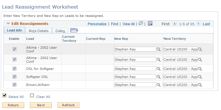This screenshot has width=221, height=110.
Task: Jump to Last rows link
Action: pyautogui.click(x=206, y=24)
